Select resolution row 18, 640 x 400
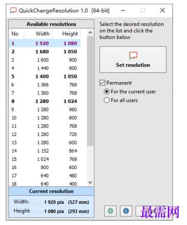Image resolution: width=187 pixels, height=225 pixels. pos(45,184)
